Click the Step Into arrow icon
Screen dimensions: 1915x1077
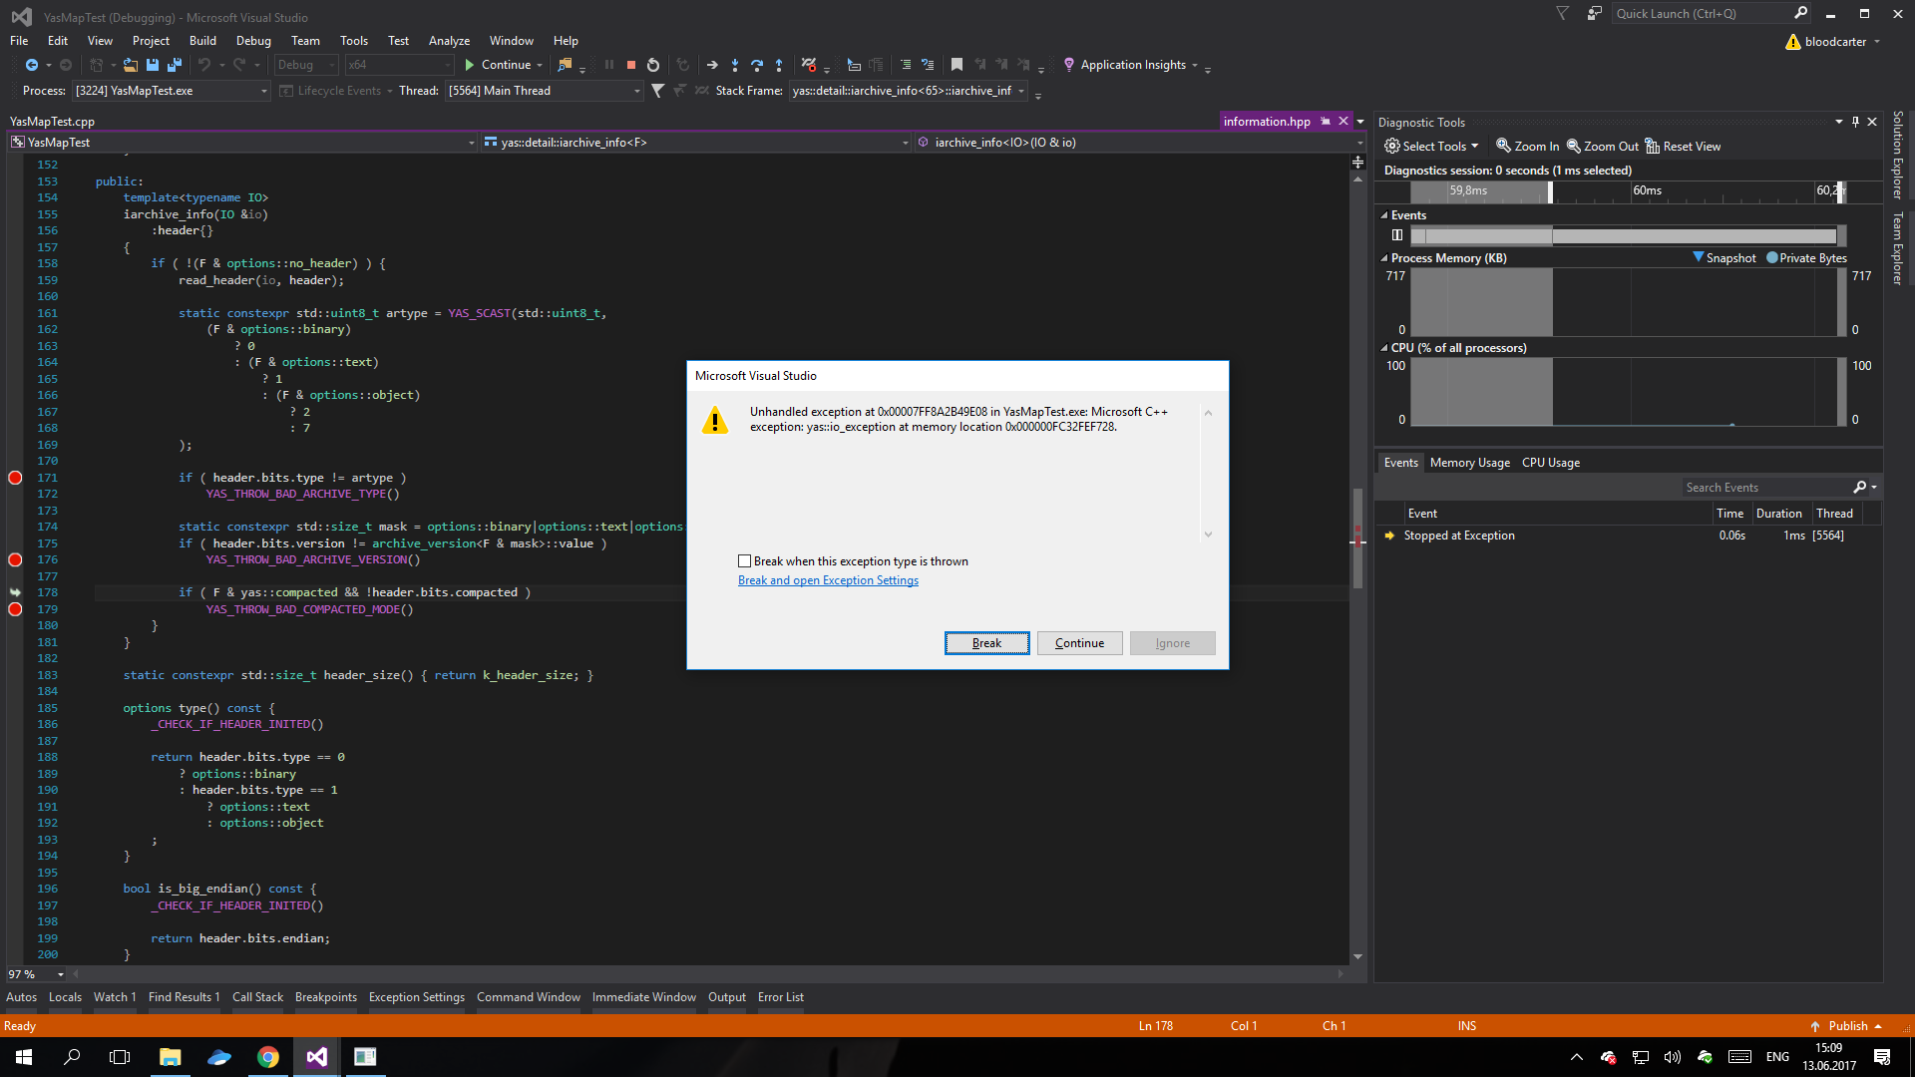pos(735,65)
